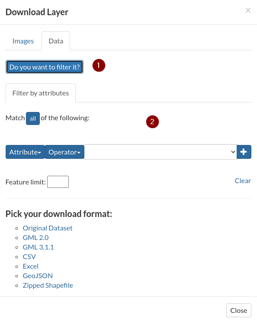The height and width of the screenshot is (322, 257).
Task: Open the Filter by attributes tab
Action: pos(41,93)
